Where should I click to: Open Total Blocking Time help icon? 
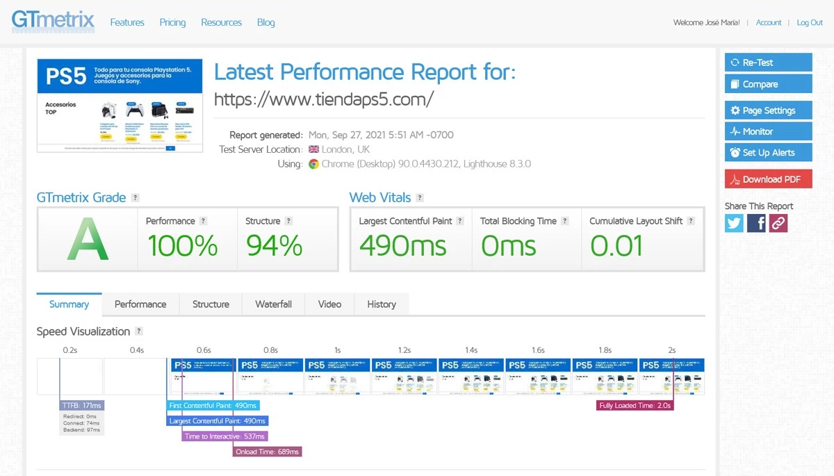[565, 221]
